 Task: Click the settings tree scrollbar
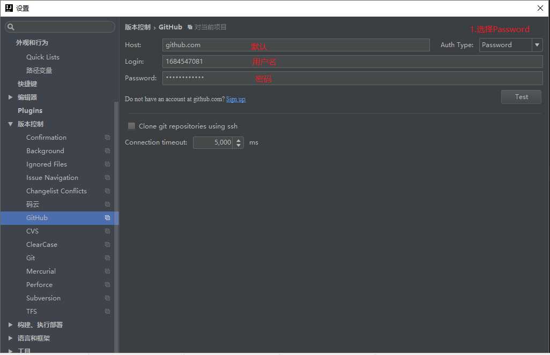[x=116, y=226]
